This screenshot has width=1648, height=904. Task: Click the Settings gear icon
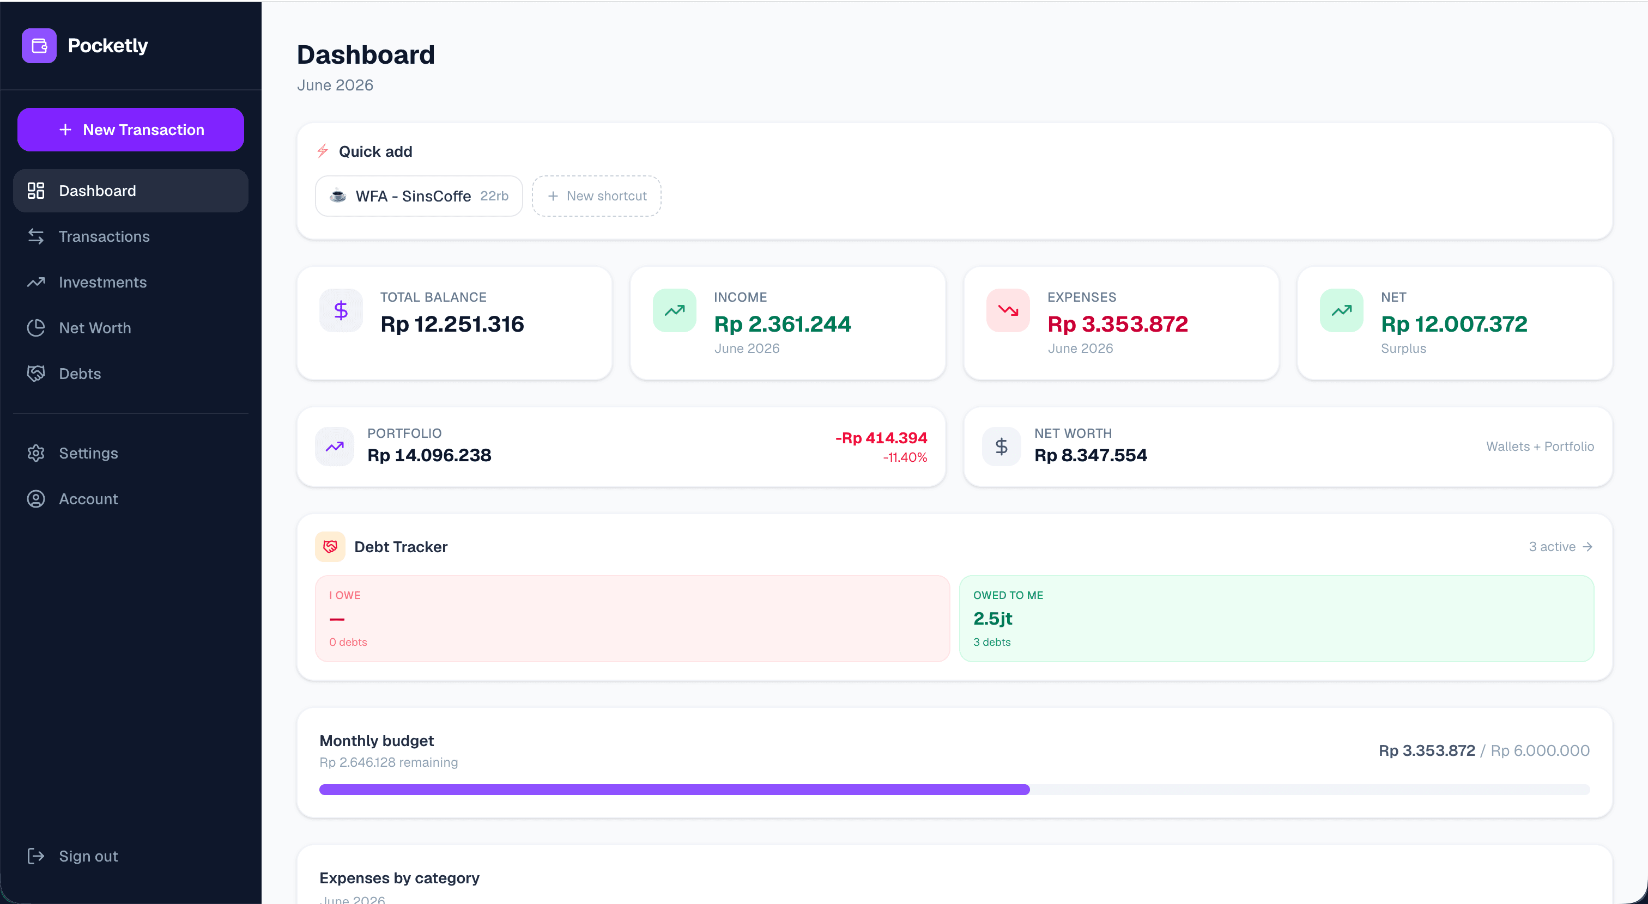click(36, 453)
